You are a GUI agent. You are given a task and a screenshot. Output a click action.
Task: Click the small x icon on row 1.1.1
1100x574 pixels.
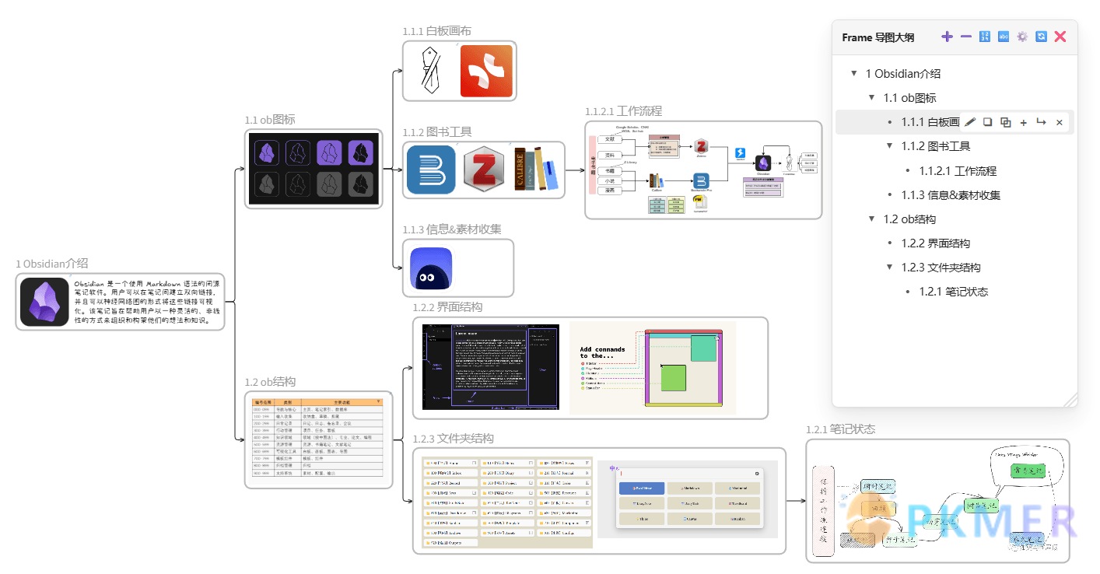click(1059, 122)
